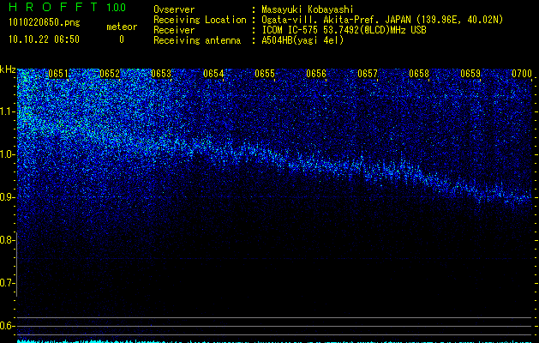Click the meteor count value 0
539x343 pixels.
122,39
